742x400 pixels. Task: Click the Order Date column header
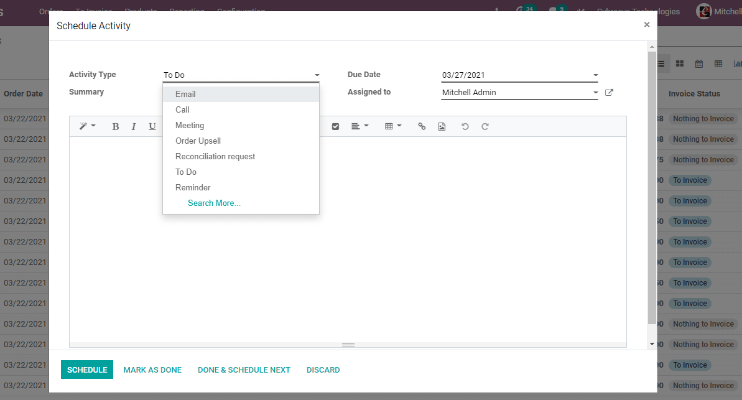tap(23, 94)
